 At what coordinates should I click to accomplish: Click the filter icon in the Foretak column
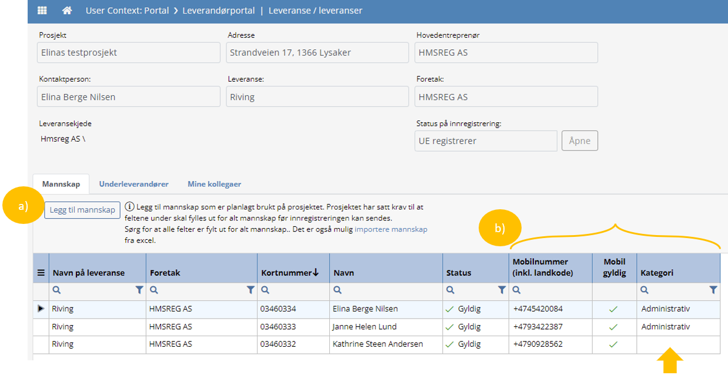[251, 290]
